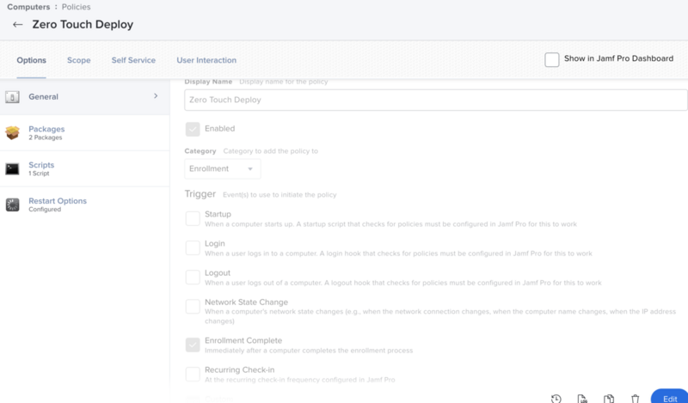Go back using the left arrow
688x403 pixels.
[x=17, y=25]
